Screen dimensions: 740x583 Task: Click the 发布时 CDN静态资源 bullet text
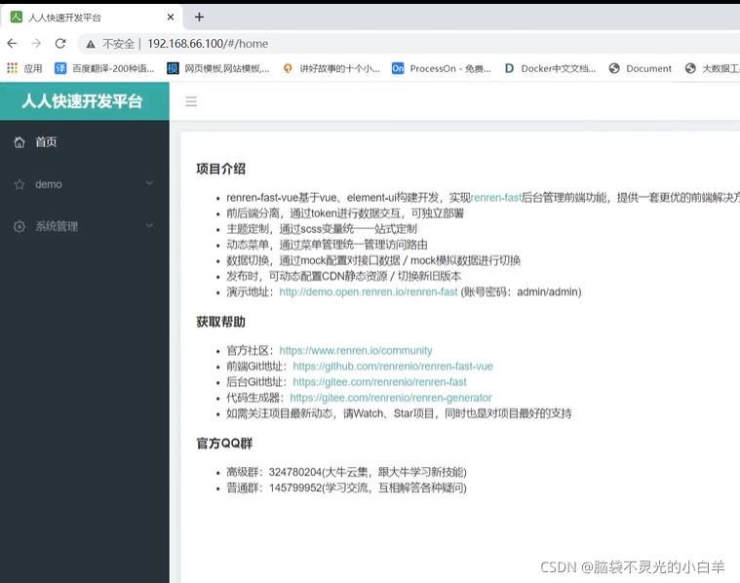[343, 276]
